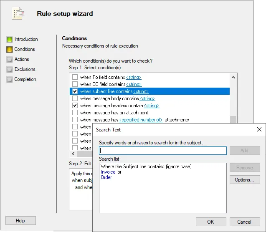
Task: Click the search phrase text input field
Action: (x=163, y=151)
